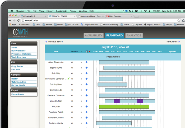Image resolution: width=185 pixels, height=128 pixels.
Task: Open the Just For Fun! bookmarks folder
Action: (72, 24)
